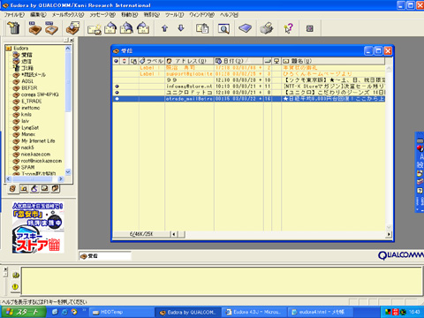
Task: Switch to the File Browser panel tab icon
Action: point(24,189)
